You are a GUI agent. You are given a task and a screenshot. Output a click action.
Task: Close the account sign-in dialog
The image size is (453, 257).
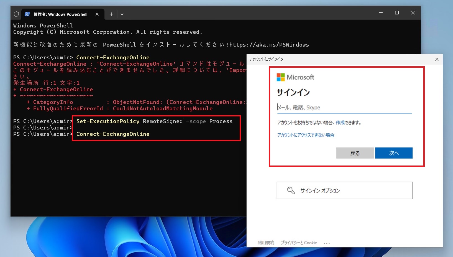437,59
